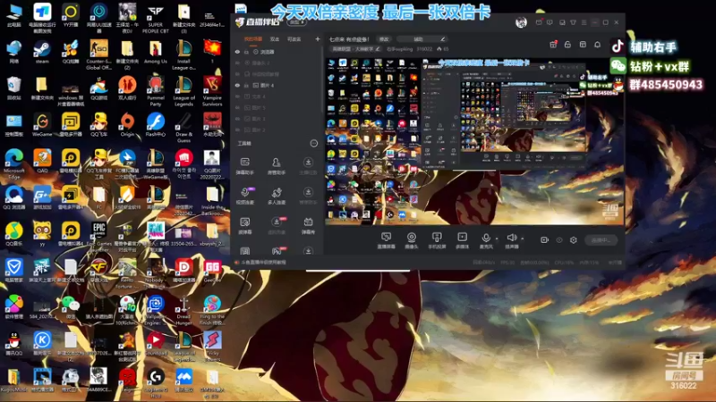This screenshot has width=716, height=402.
Task: Open the Logitech G HUB shortcut
Action: click(x=155, y=383)
